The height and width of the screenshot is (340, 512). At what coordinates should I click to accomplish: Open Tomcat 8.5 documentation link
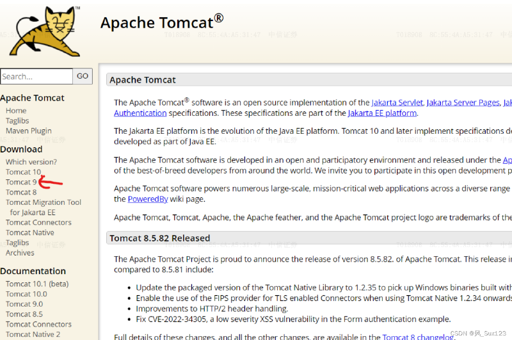[x=24, y=314]
